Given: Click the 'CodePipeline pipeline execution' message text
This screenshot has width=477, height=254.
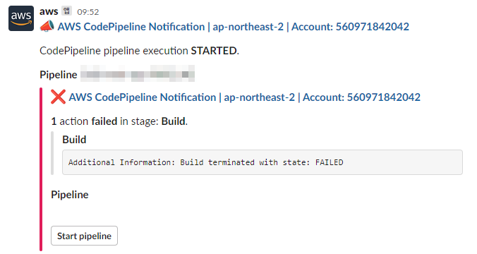Looking at the screenshot, I should (114, 51).
